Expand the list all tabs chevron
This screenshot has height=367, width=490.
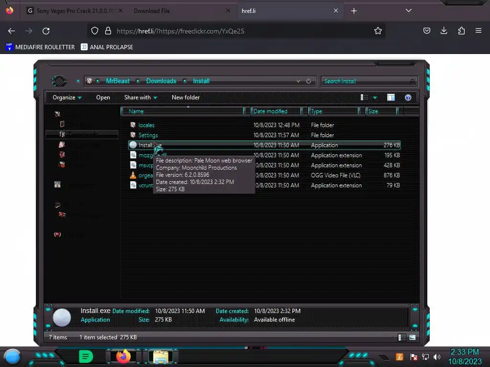tap(409, 11)
